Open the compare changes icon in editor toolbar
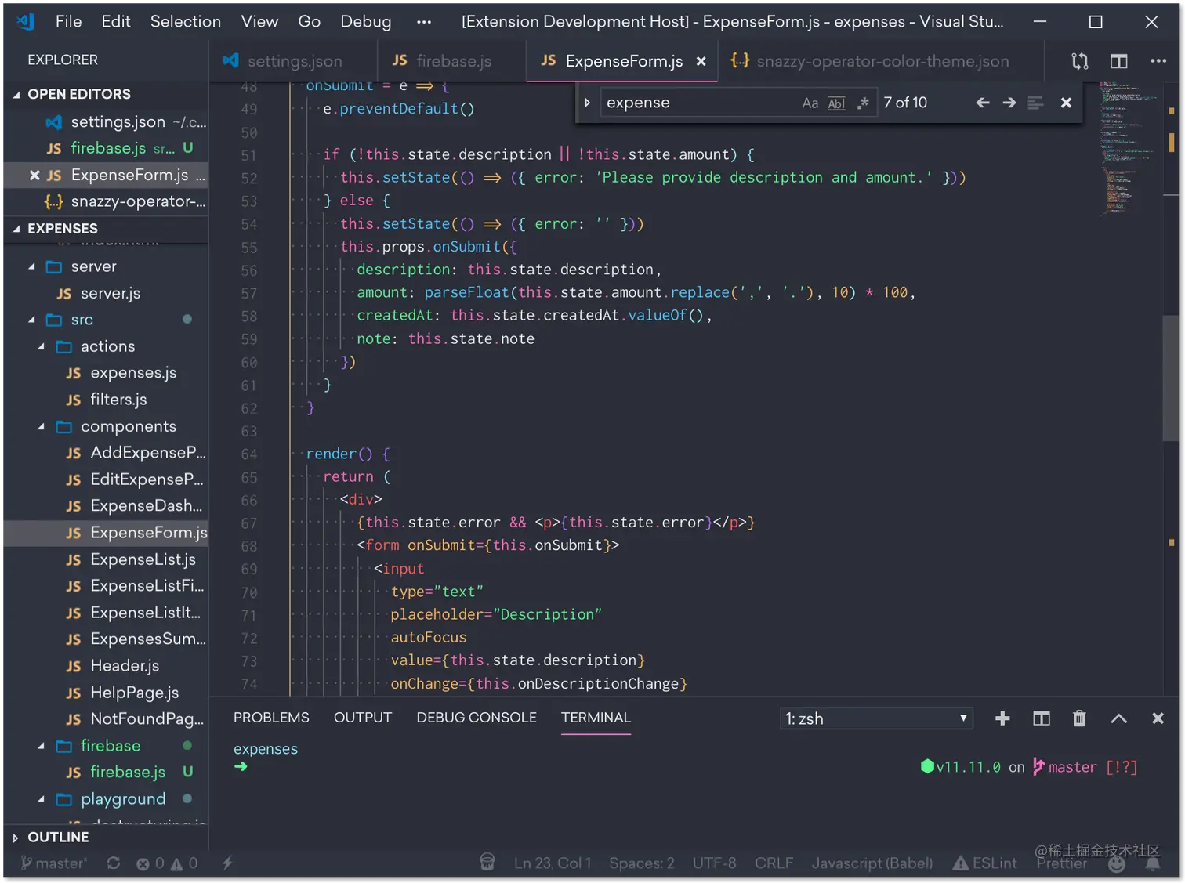This screenshot has width=1185, height=883. (x=1079, y=61)
